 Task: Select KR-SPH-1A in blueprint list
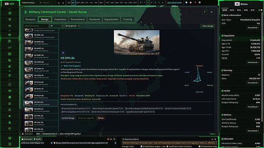click(41, 110)
